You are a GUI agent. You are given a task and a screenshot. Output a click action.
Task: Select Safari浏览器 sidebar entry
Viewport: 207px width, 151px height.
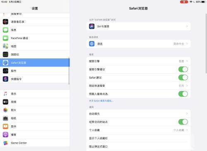point(35,62)
